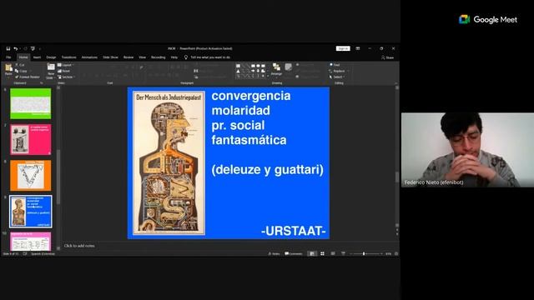Toggle the Notes pane in status bar
This screenshot has width=534, height=300.
click(274, 253)
